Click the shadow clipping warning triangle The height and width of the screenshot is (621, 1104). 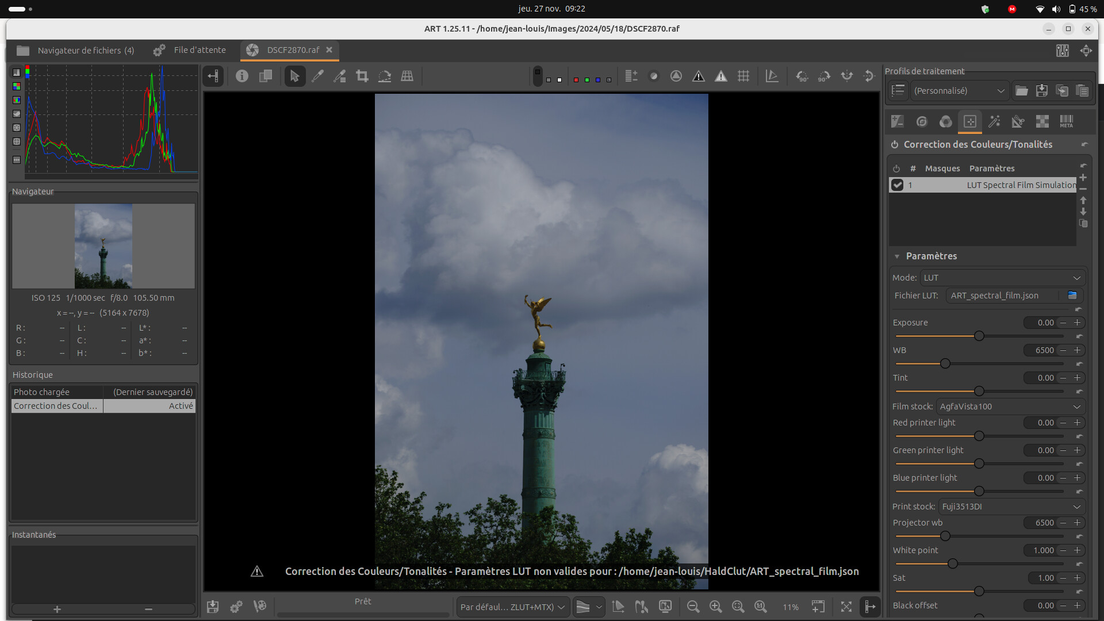coord(698,76)
